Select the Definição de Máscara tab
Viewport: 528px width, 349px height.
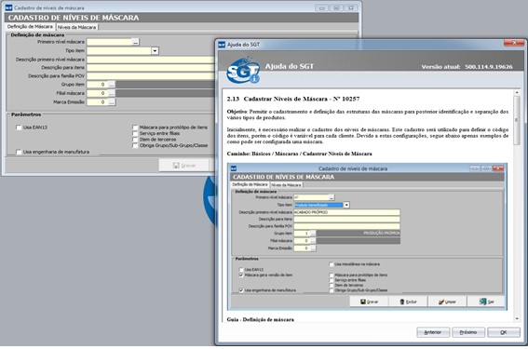pyautogui.click(x=30, y=27)
